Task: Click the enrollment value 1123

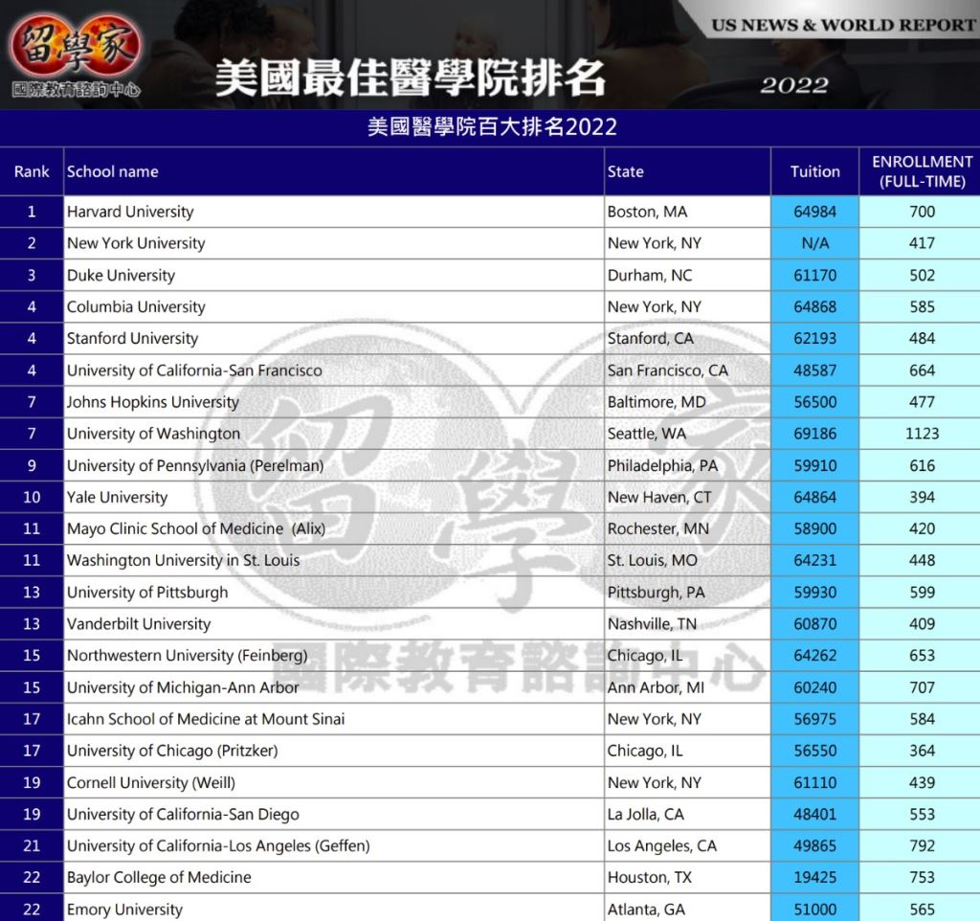Action: tap(922, 434)
